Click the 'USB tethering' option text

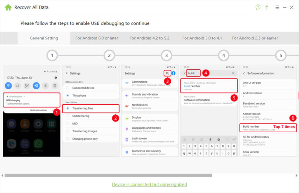click(x=81, y=116)
